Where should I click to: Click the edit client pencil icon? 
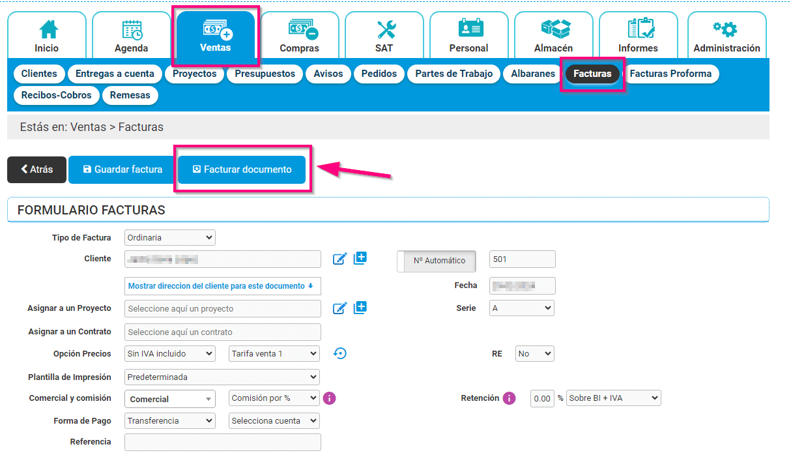click(339, 259)
